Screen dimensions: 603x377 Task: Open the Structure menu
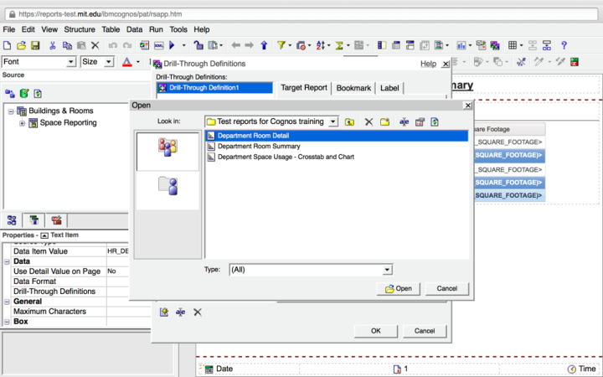[x=80, y=29]
